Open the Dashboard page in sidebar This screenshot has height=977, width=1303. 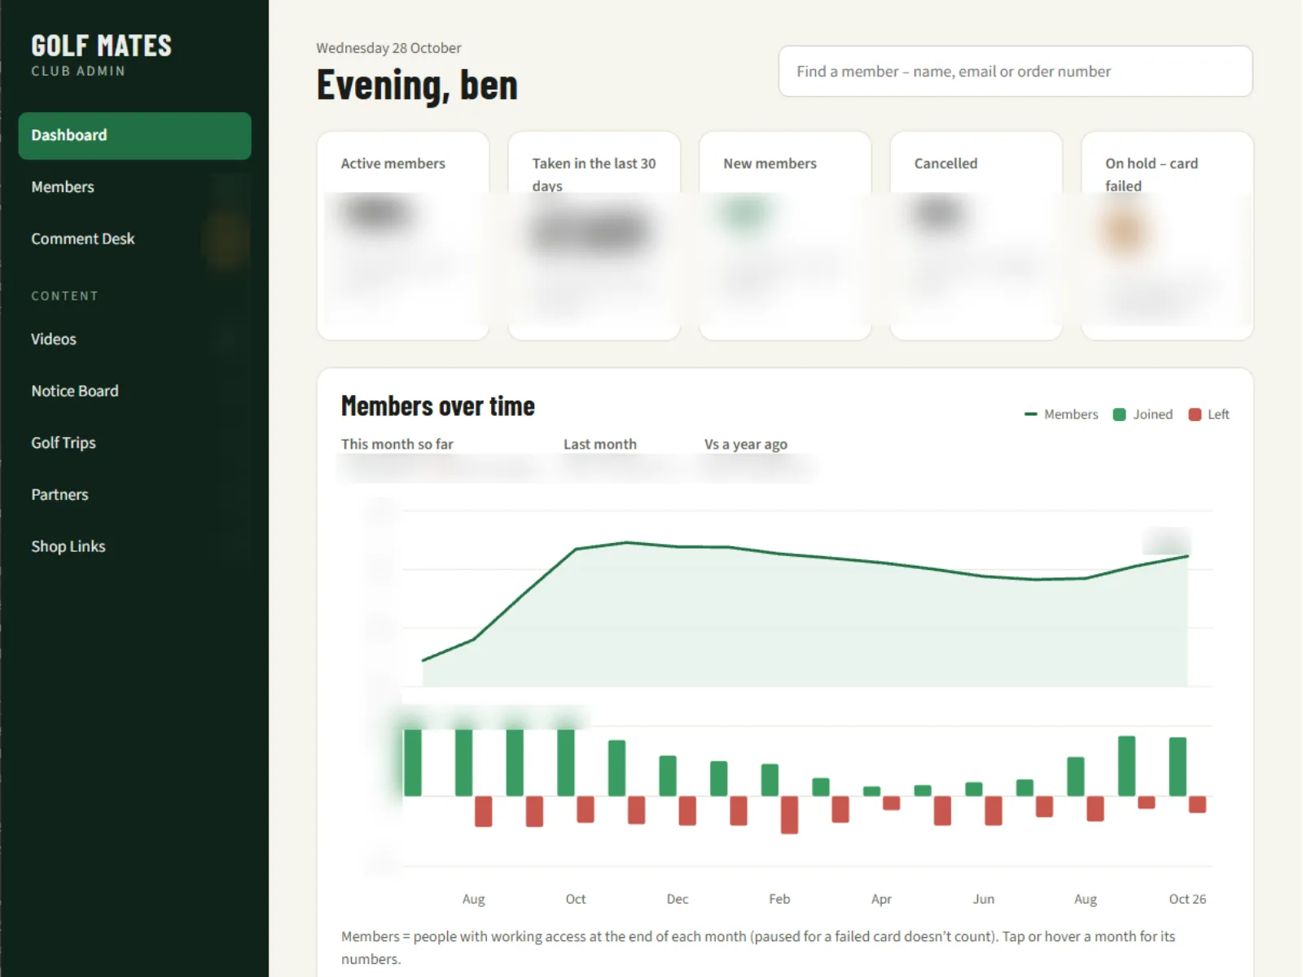(134, 135)
